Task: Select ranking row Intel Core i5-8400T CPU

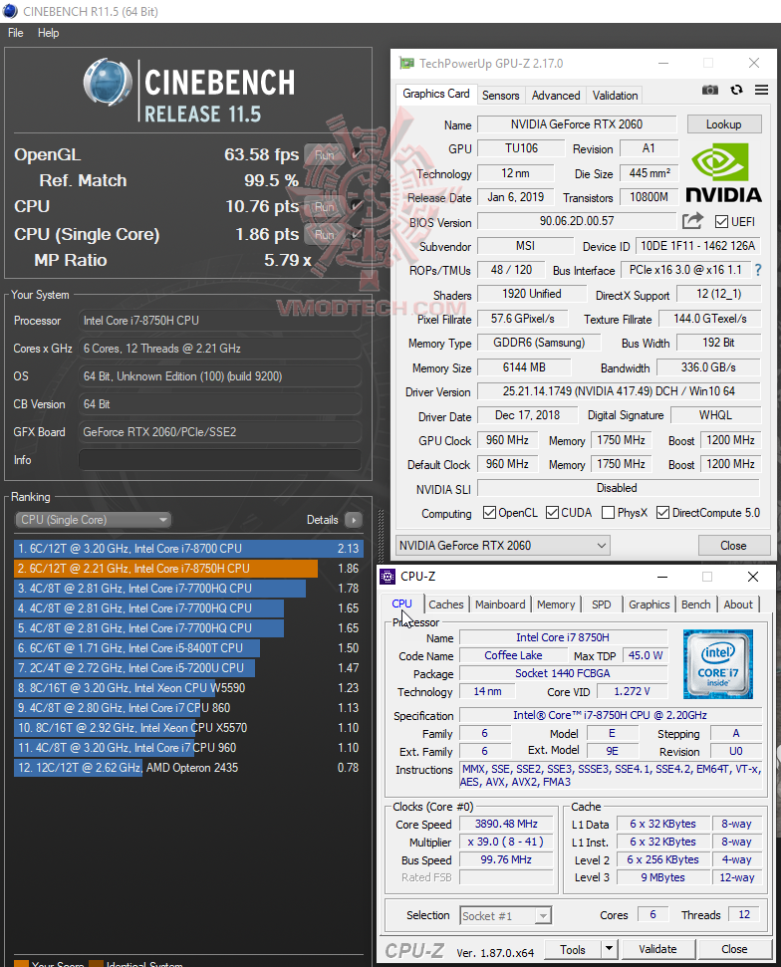Action: click(x=188, y=648)
